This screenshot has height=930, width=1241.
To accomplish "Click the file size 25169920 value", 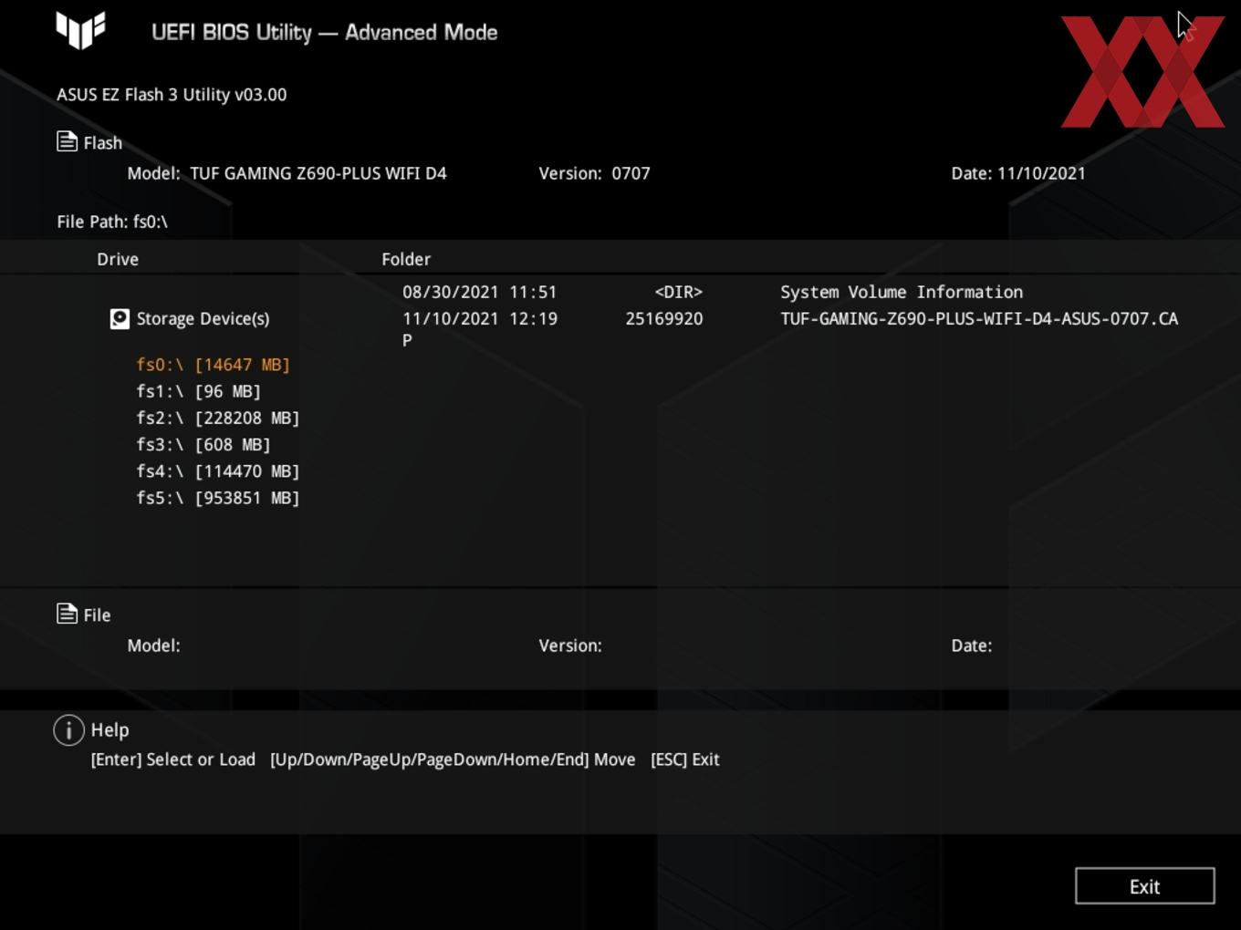I will [663, 318].
